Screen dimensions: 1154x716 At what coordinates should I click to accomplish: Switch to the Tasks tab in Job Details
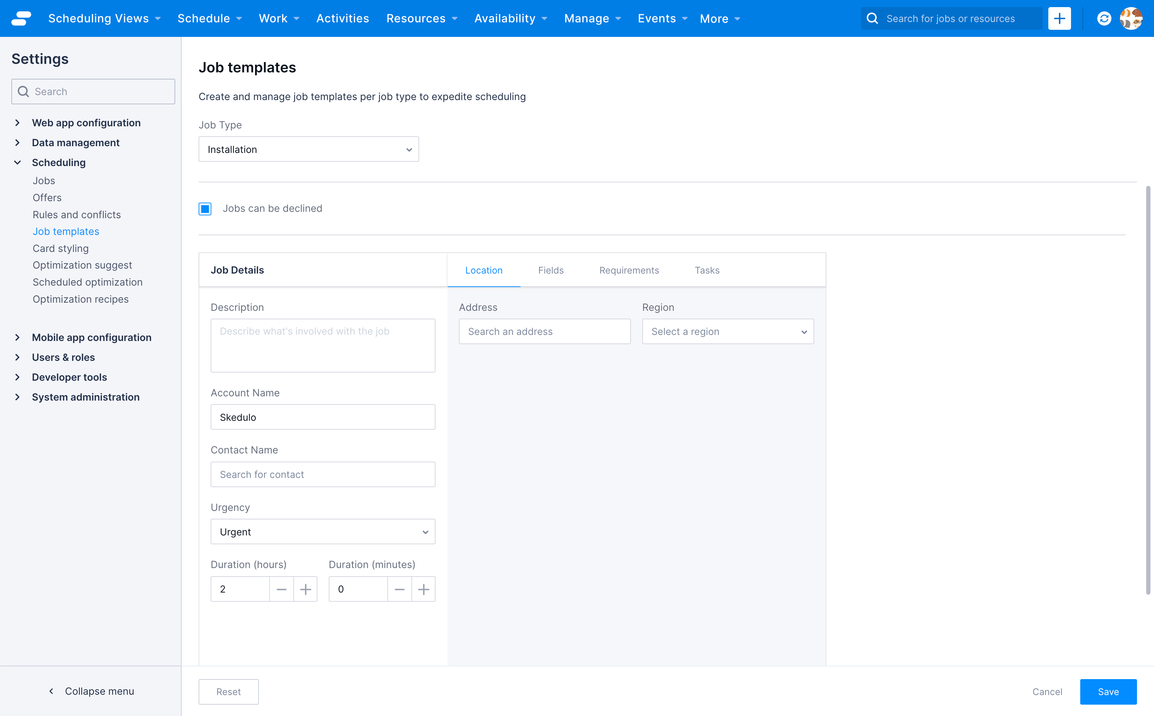[706, 270]
